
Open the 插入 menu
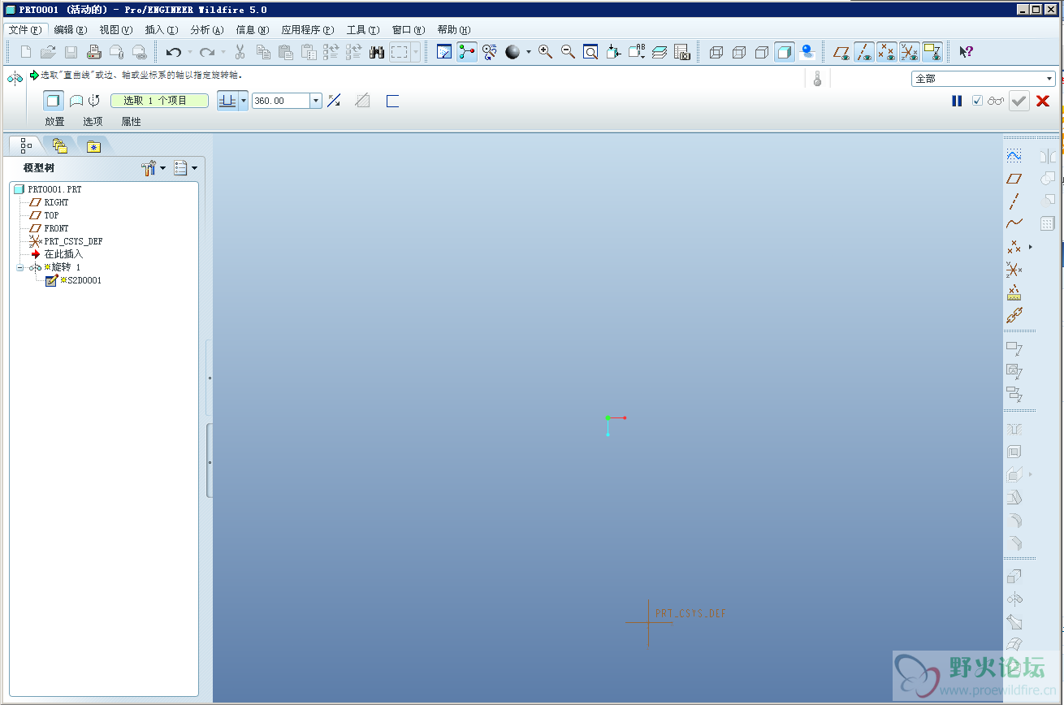(x=161, y=30)
